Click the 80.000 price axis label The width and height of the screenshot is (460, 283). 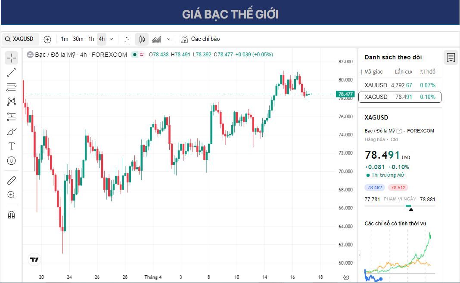click(x=345, y=80)
